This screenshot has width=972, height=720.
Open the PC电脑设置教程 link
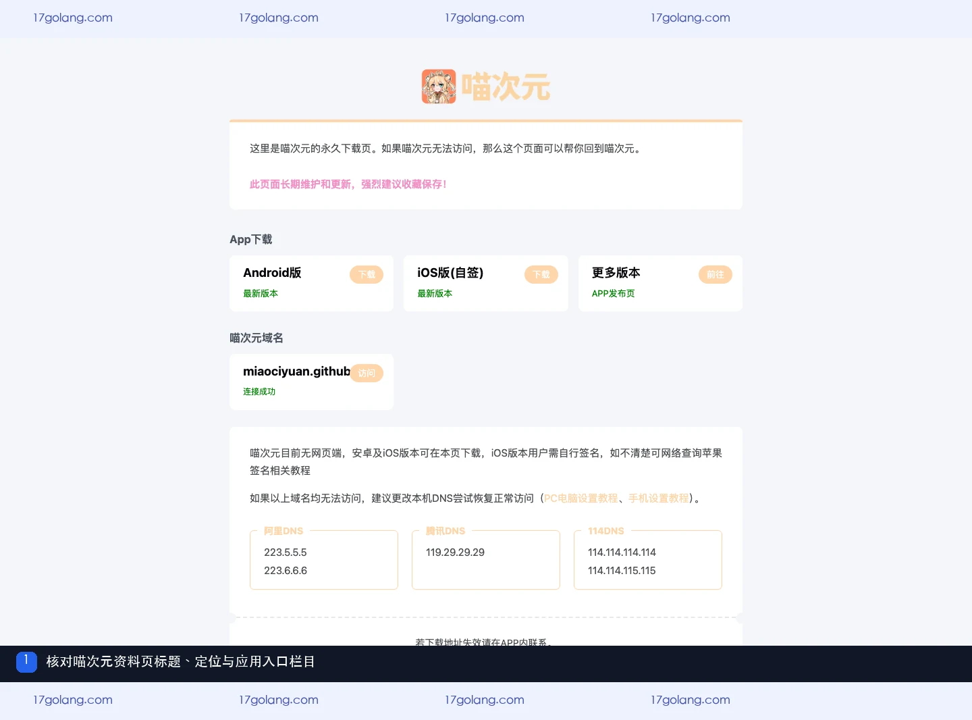click(x=581, y=498)
